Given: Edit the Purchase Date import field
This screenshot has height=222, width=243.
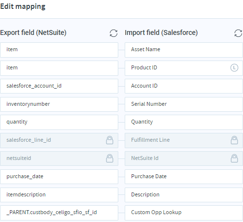Looking at the screenshot, I should tap(184, 177).
